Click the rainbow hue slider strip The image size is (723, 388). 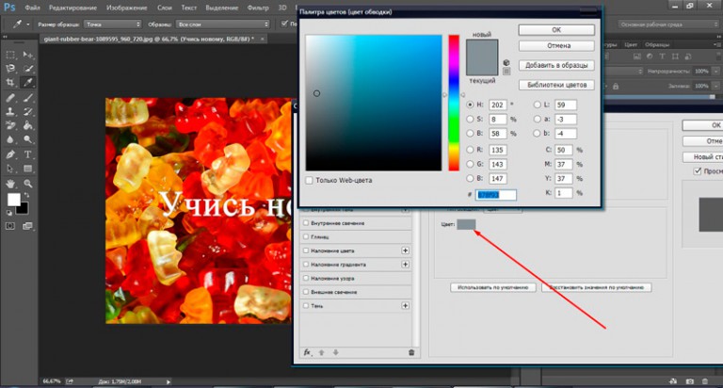pyautogui.click(x=454, y=103)
